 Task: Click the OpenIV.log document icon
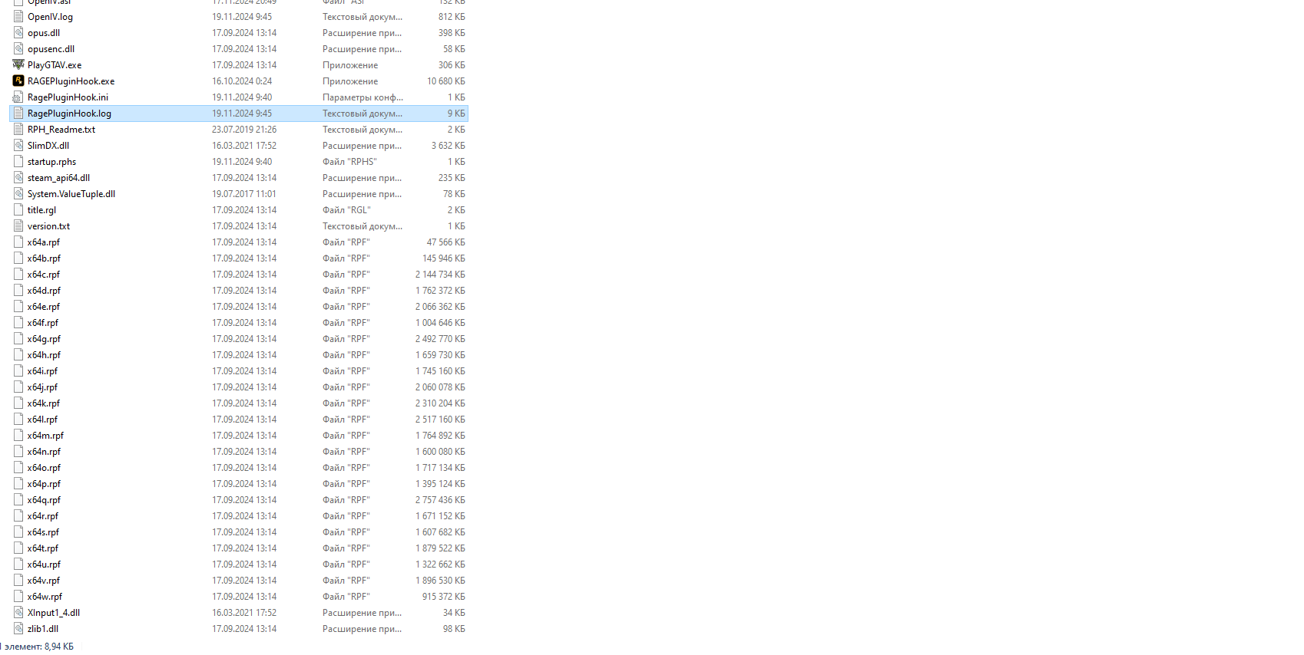click(18, 16)
